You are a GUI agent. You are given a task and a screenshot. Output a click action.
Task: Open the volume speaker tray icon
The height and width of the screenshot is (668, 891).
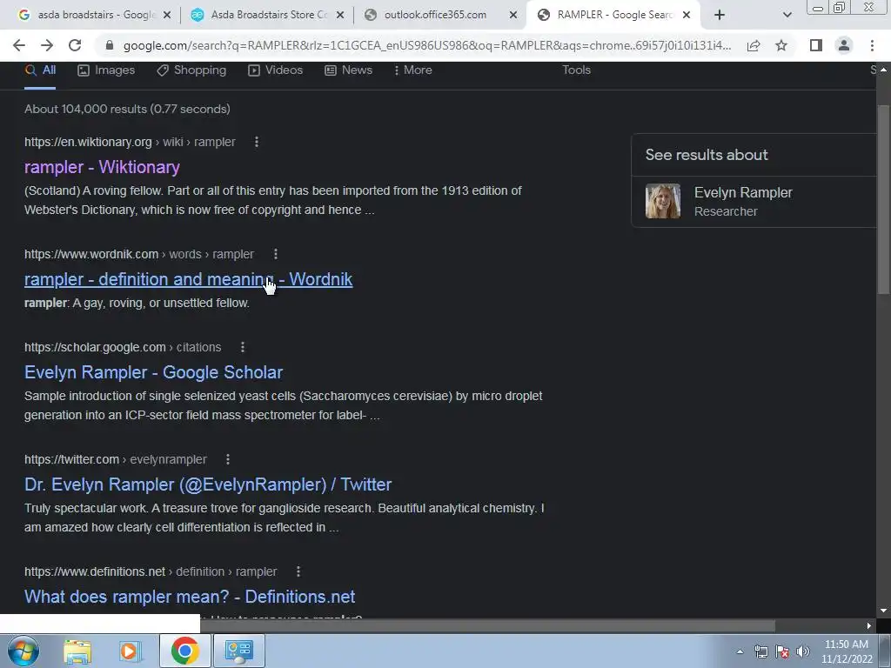coord(803,651)
